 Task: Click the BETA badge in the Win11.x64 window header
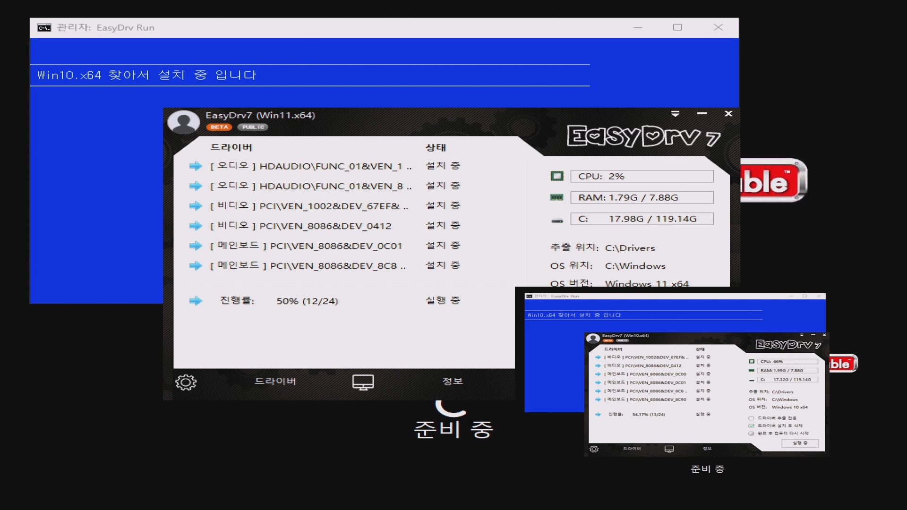pos(219,127)
